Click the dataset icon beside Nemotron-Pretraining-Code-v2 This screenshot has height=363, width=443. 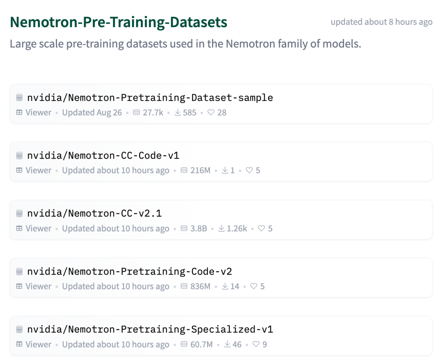click(x=19, y=271)
